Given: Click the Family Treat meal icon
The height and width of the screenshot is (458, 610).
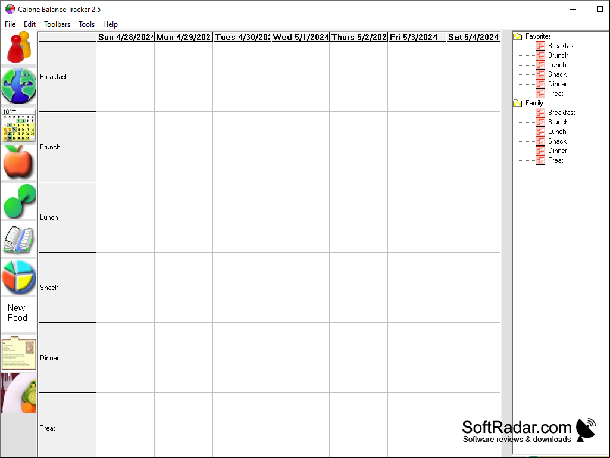Looking at the screenshot, I should 540,160.
